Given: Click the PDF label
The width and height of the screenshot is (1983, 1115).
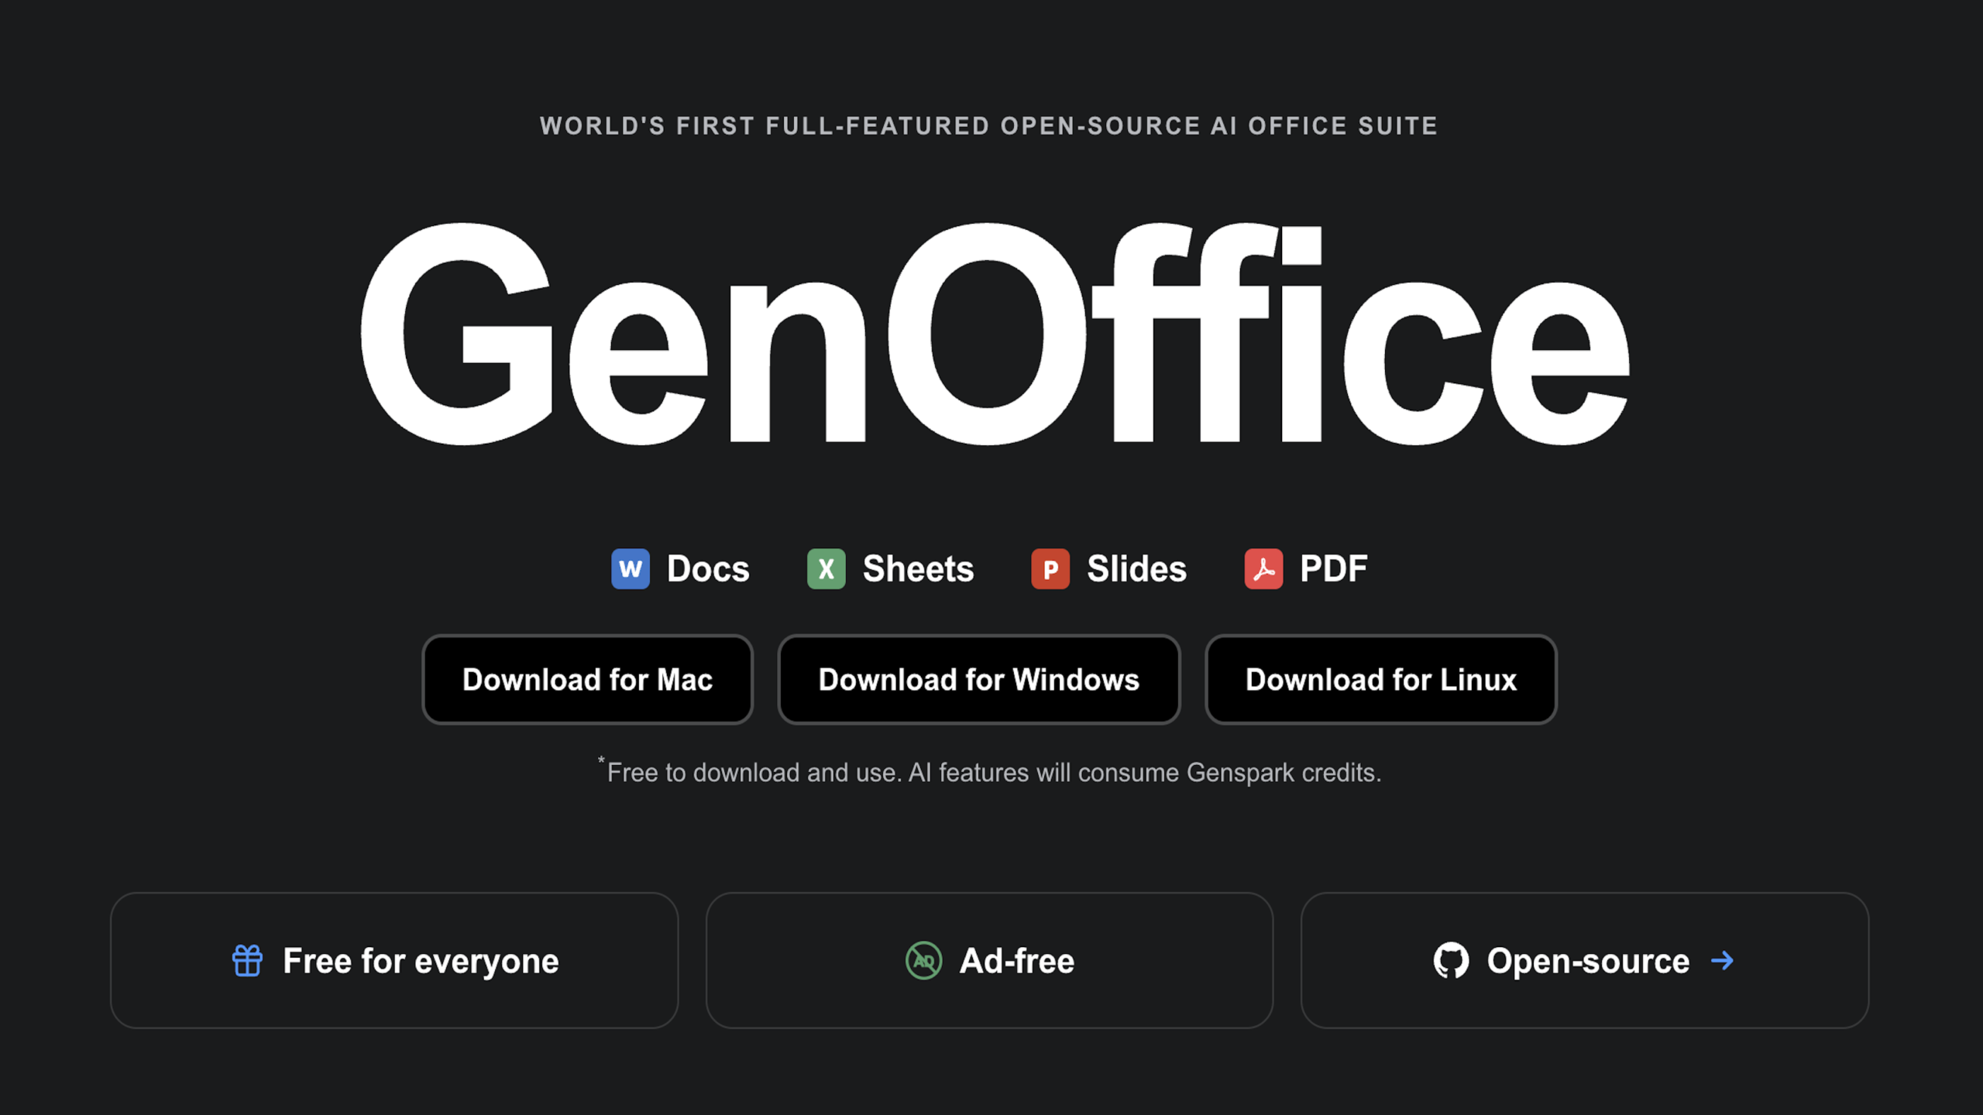Looking at the screenshot, I should tap(1333, 569).
